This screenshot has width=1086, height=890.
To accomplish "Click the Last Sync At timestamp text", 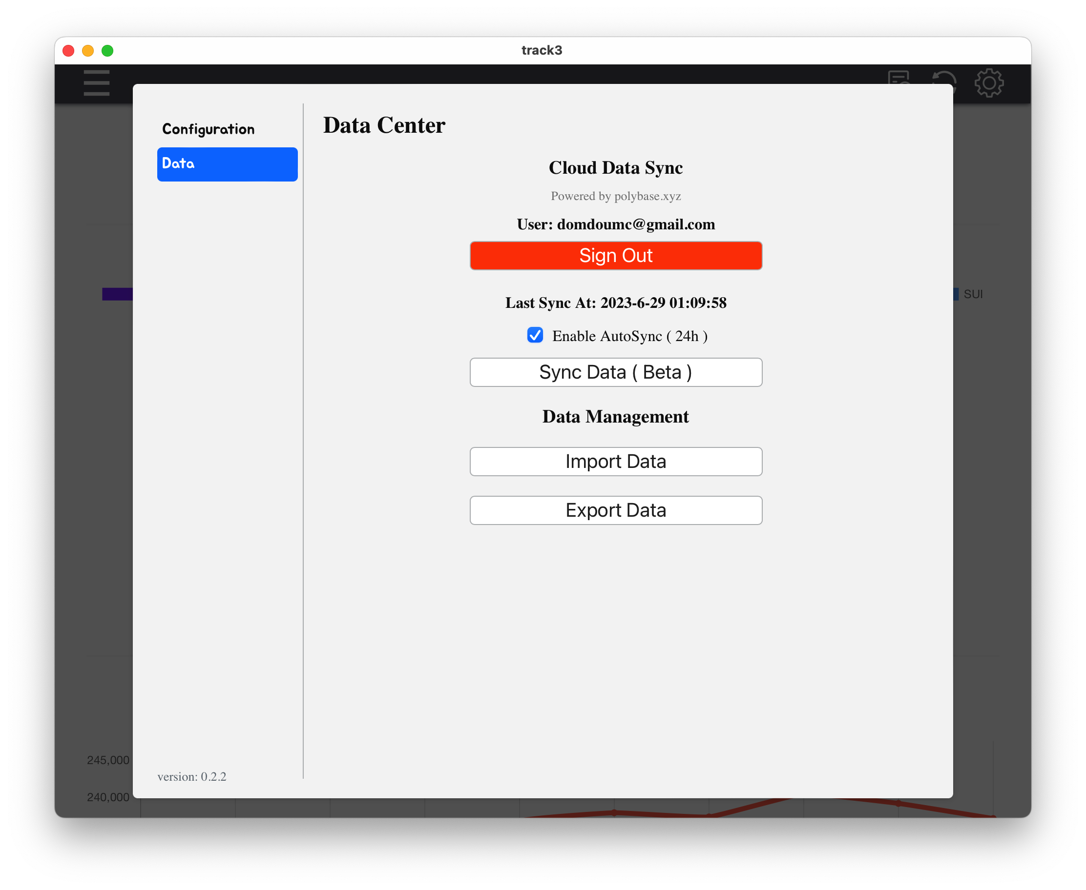I will point(616,303).
